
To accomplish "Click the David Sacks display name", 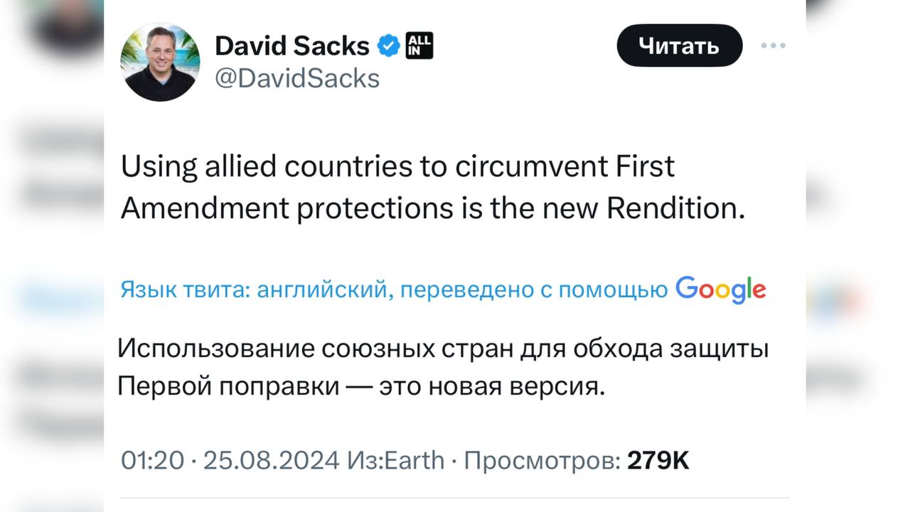I will 291,46.
